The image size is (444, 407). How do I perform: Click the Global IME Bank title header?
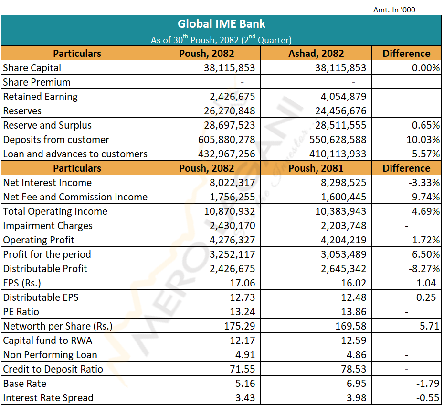[222, 23]
